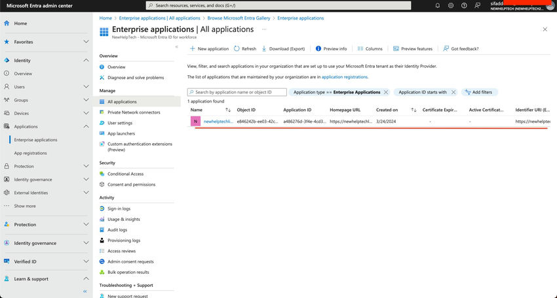Click the Download (Export) arrow icon
Image resolution: width=557 pixels, height=298 pixels.
tap(264, 48)
